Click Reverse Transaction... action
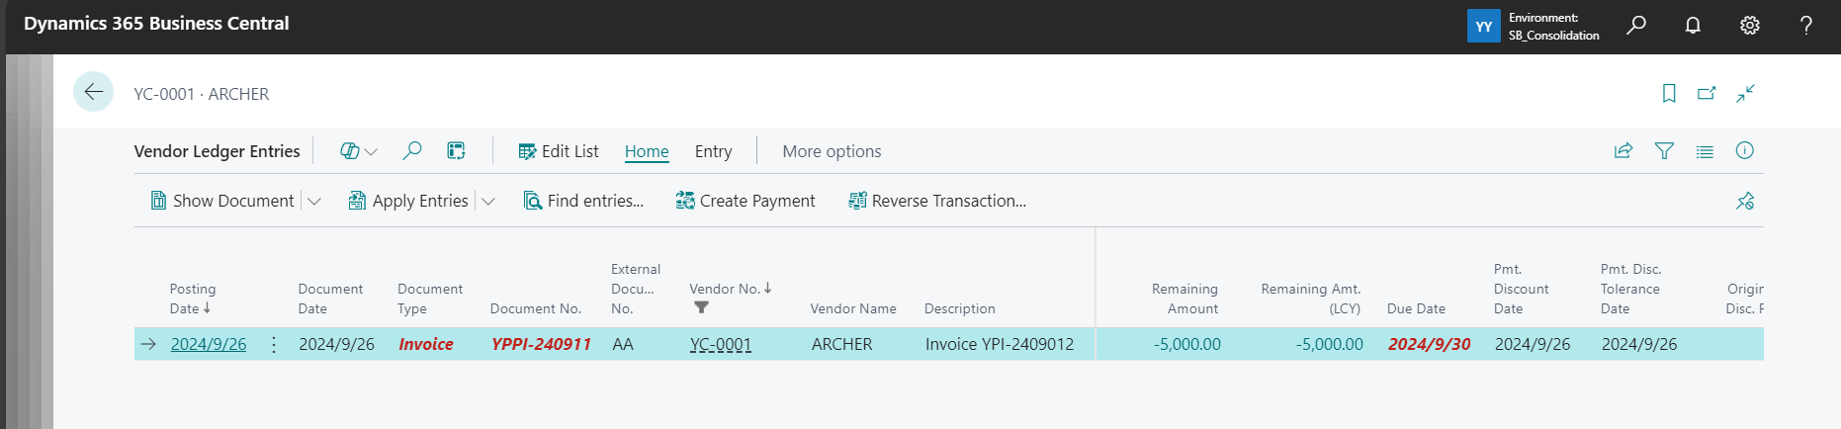The image size is (1841, 429). coord(937,201)
